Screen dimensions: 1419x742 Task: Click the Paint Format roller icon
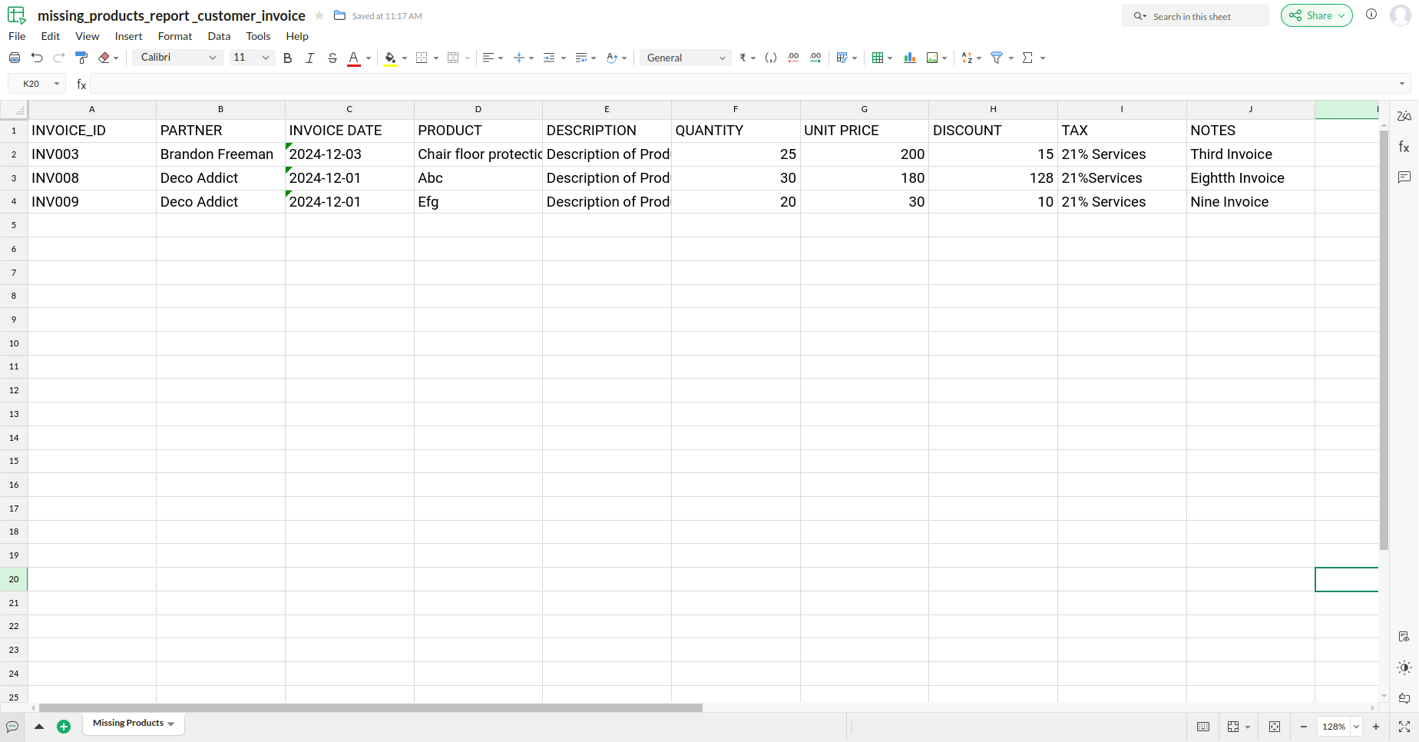pyautogui.click(x=81, y=58)
